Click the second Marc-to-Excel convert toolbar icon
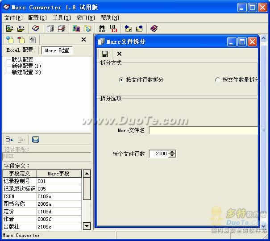 (21, 29)
